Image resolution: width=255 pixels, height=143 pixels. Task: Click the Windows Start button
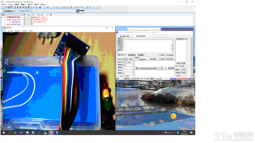[3, 133]
